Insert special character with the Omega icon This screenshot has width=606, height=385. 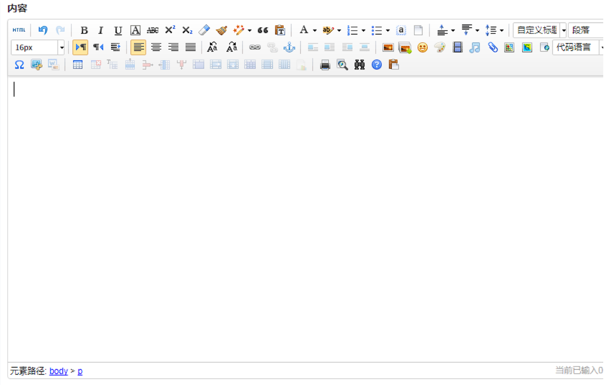[19, 65]
